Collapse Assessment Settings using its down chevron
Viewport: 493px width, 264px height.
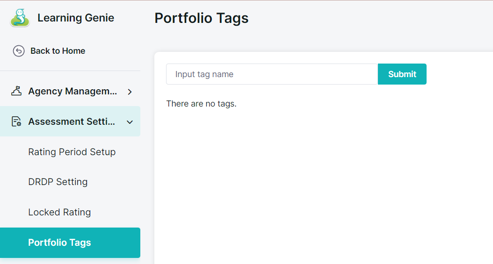[x=130, y=122]
